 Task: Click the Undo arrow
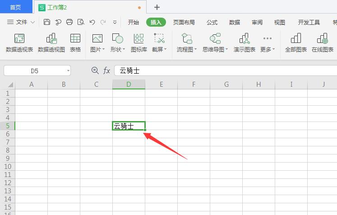click(92, 22)
